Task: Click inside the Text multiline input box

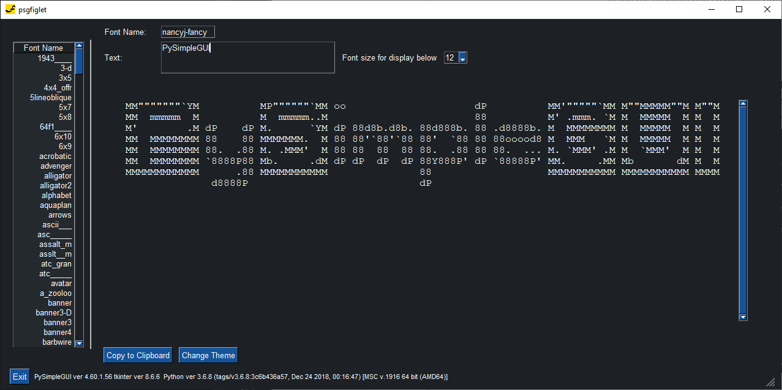Action: coord(247,57)
